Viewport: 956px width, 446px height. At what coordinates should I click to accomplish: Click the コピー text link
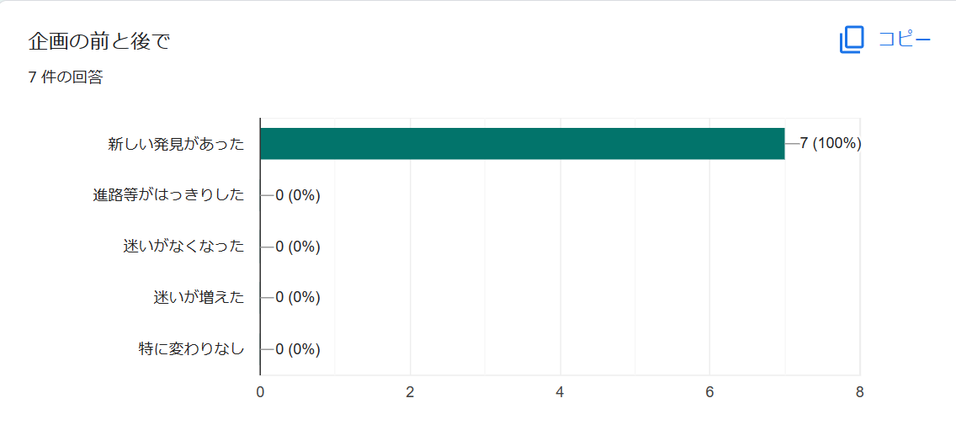coord(904,40)
